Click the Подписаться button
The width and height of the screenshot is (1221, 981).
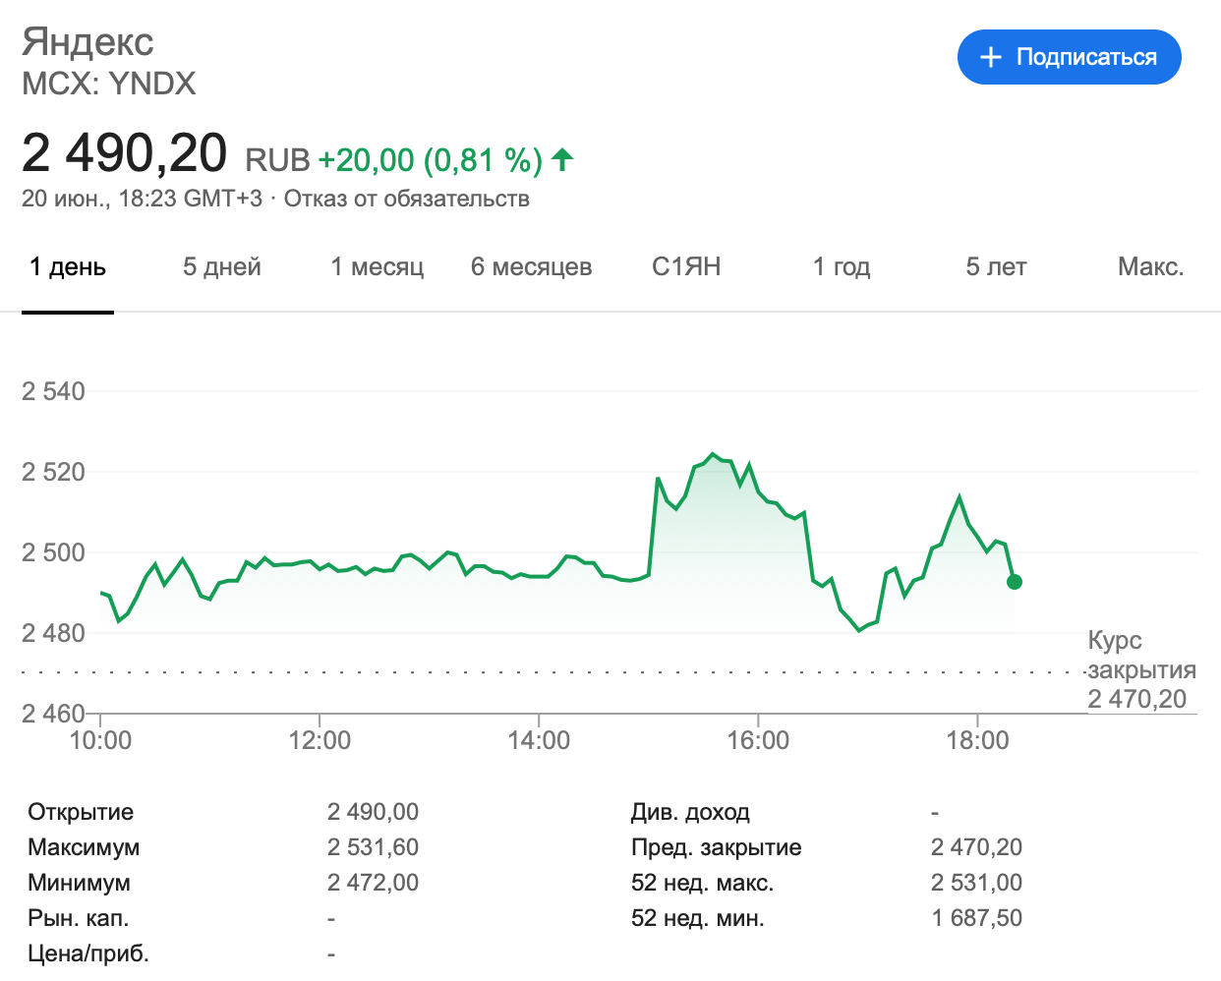point(1069,57)
